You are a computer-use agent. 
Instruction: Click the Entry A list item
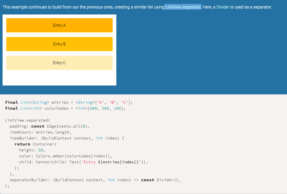(59, 25)
